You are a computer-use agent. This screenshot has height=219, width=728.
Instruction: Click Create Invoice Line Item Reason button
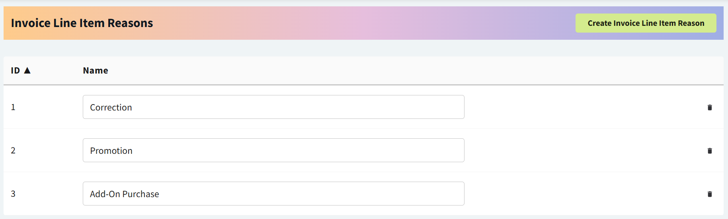646,23
